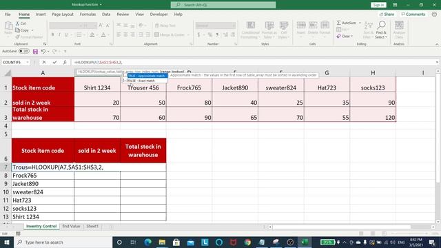Screen dimensions: 441x248
Task: Click the Cut command
Action: tap(21, 23)
